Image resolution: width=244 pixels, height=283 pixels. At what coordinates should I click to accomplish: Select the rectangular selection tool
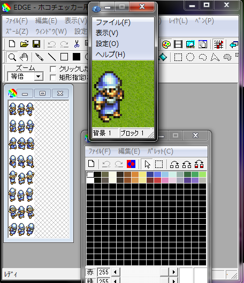[x=178, y=57]
